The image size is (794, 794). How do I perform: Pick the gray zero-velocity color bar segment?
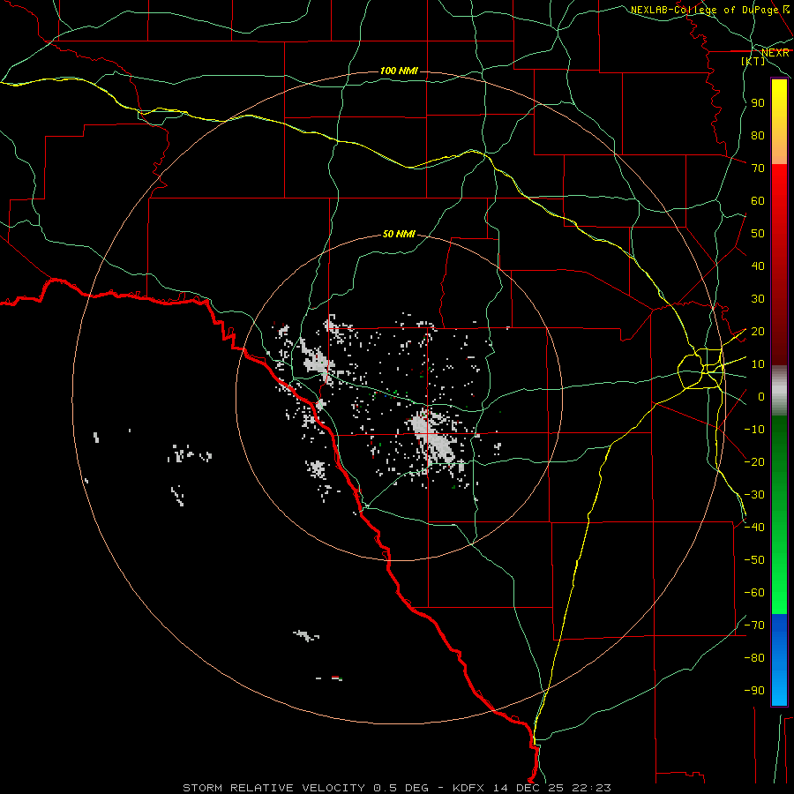(x=779, y=391)
